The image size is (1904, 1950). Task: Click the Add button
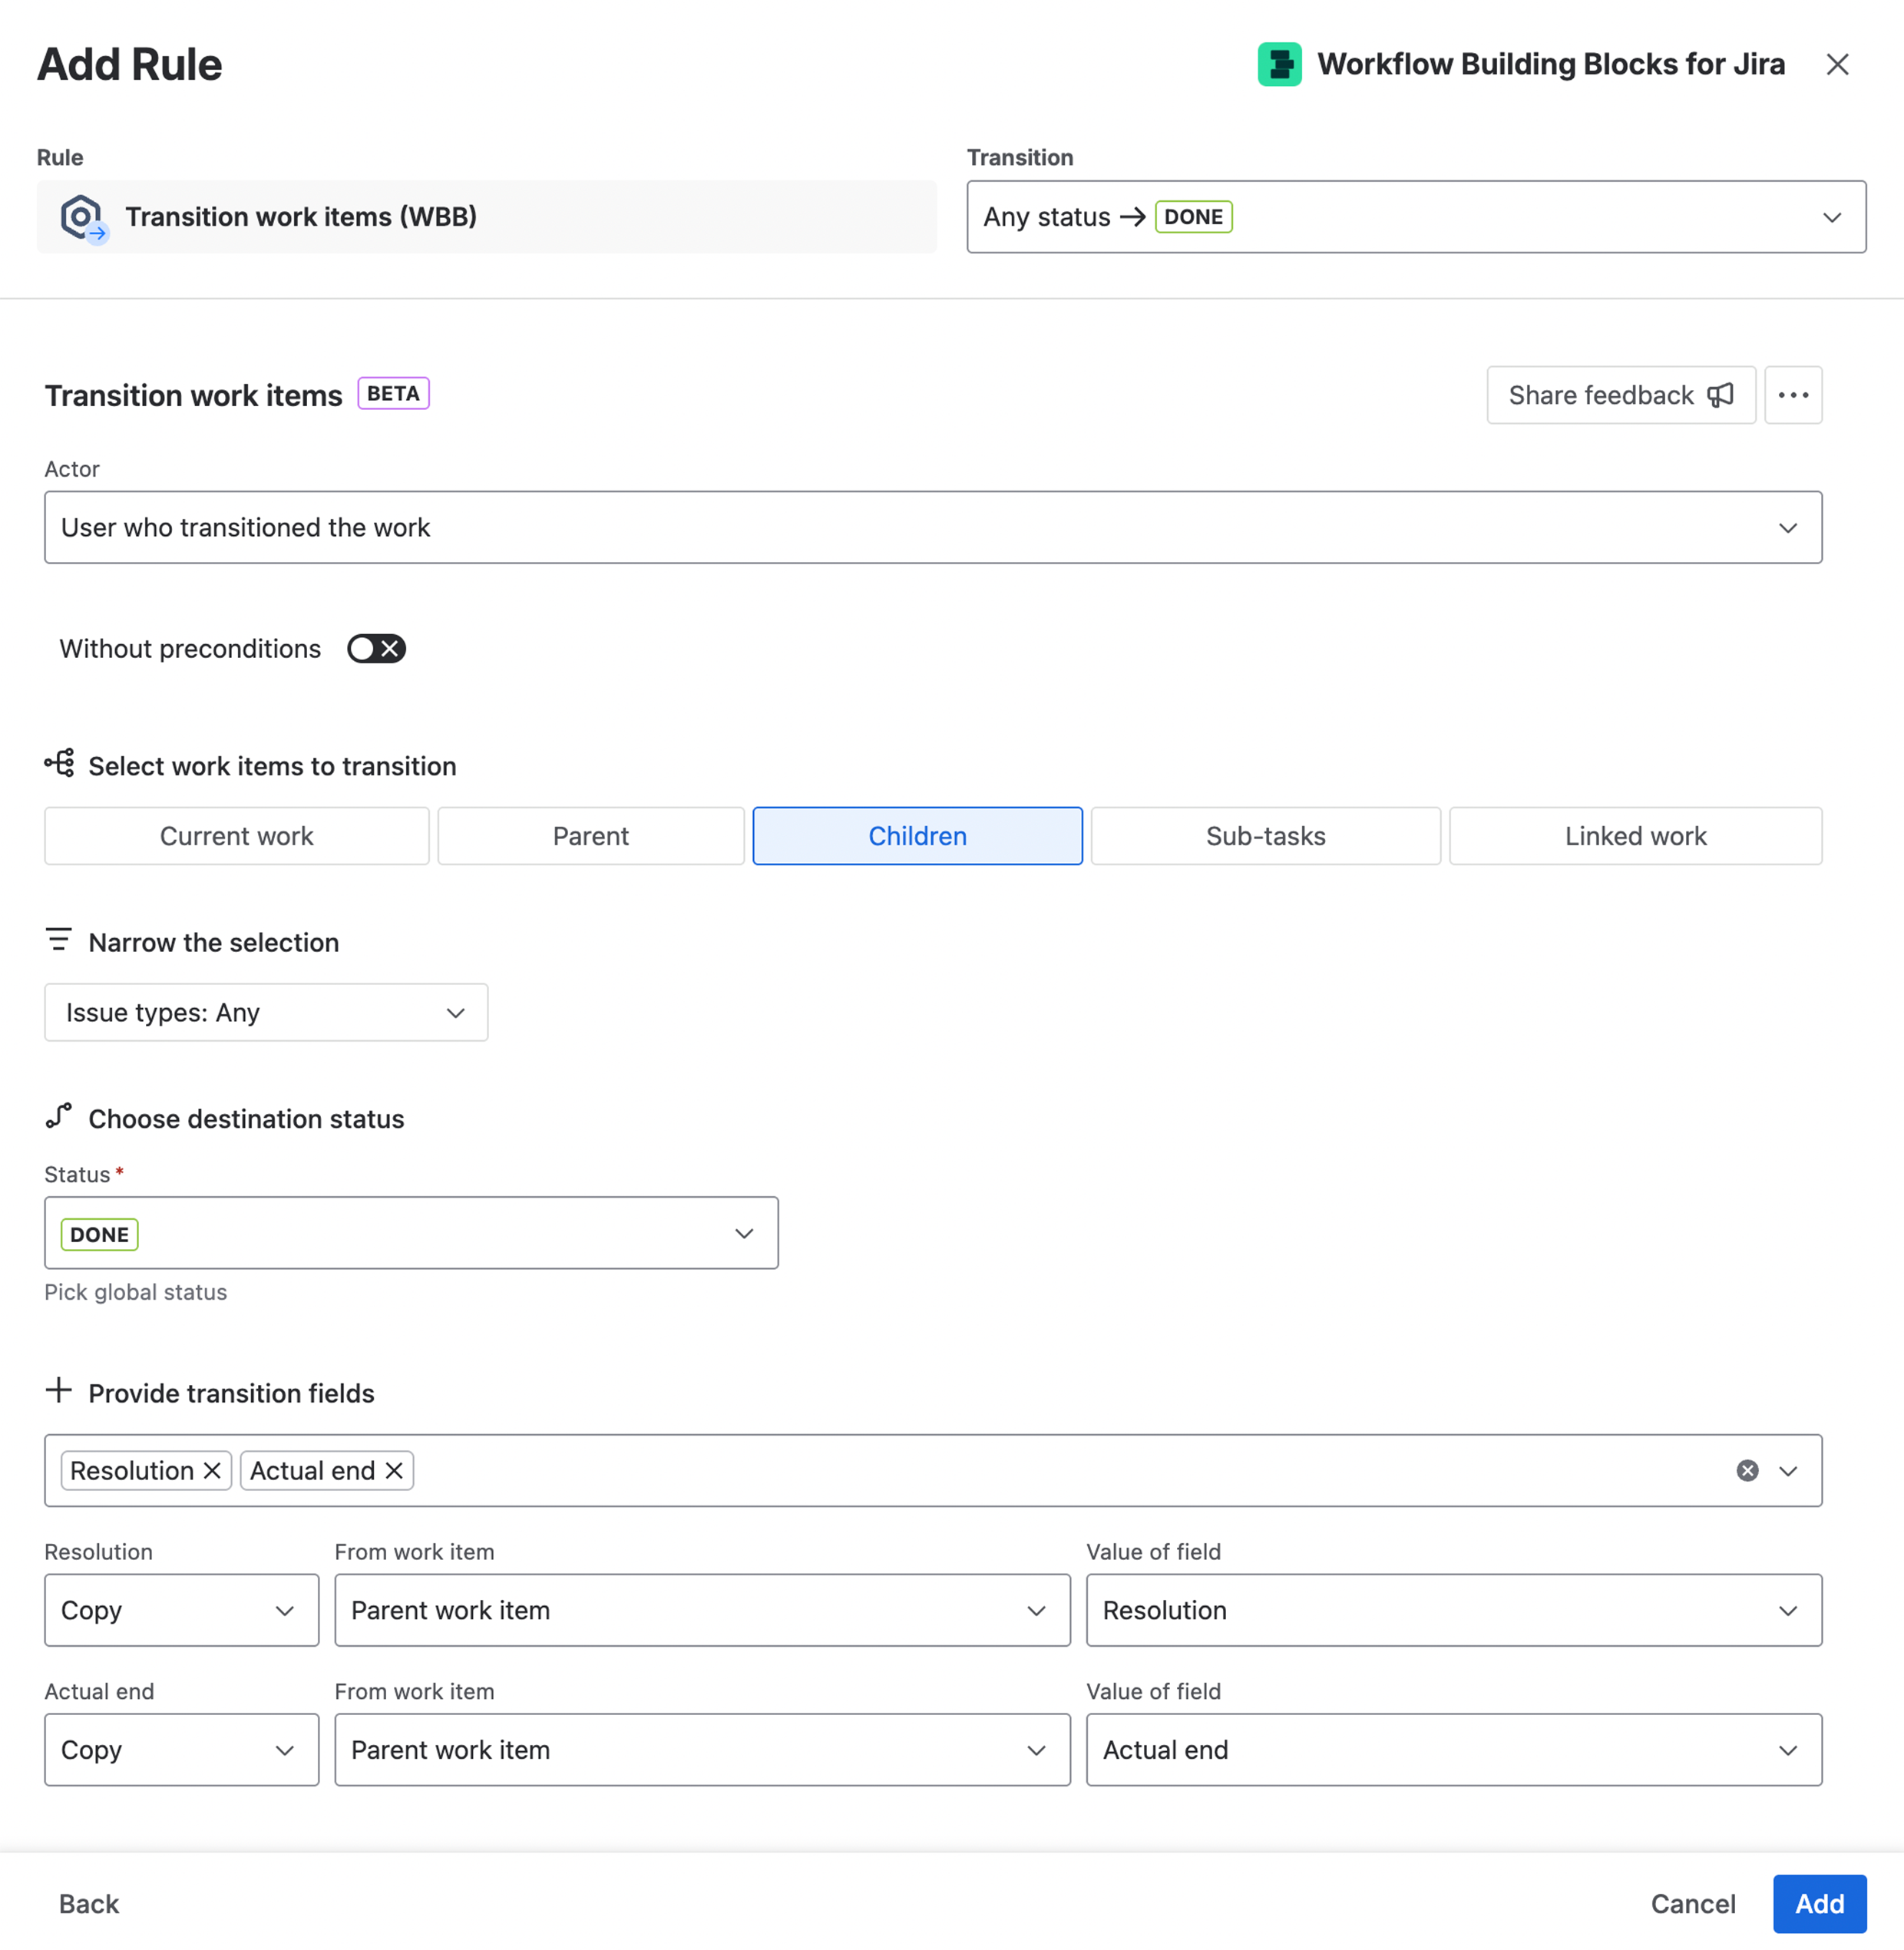(x=1819, y=1903)
